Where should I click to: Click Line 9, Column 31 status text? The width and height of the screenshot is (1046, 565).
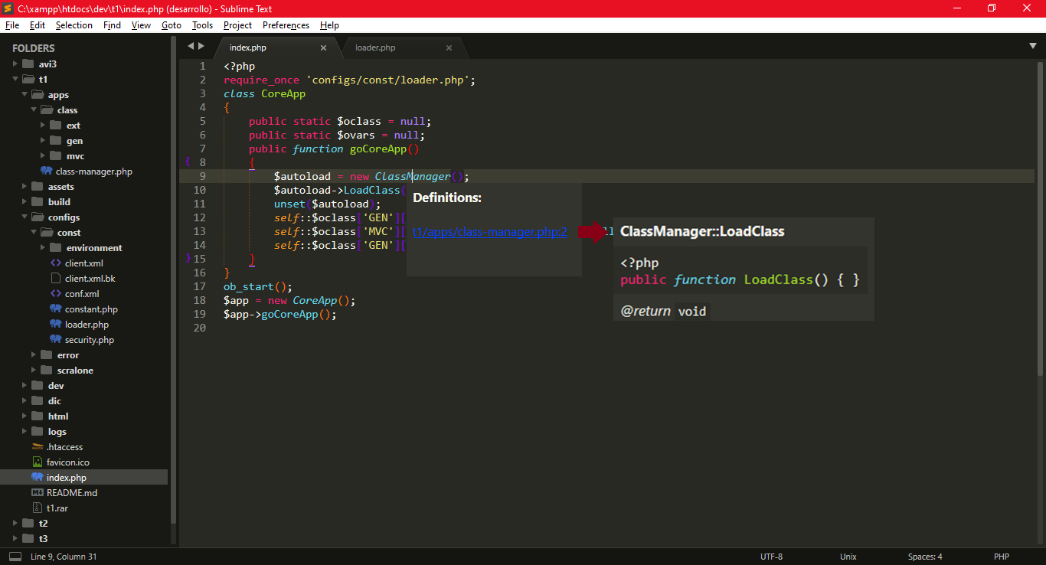pos(64,557)
